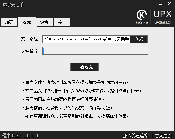Viewport: 175px width, 139px height.
Task: Click the 暂无更新 status text
Action: (163, 135)
